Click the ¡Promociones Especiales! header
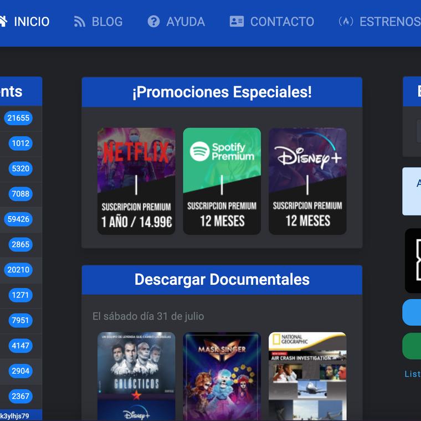421x421 pixels. [x=222, y=92]
